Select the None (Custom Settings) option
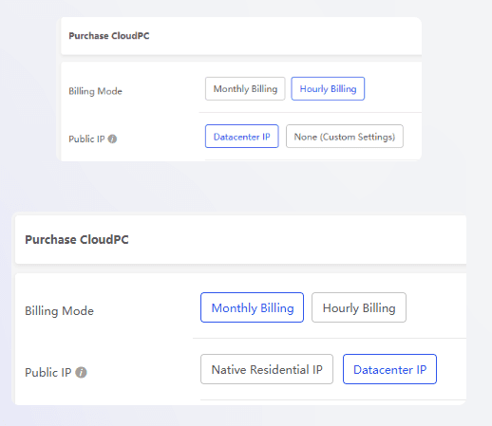Image resolution: width=492 pixels, height=426 pixels. (345, 137)
